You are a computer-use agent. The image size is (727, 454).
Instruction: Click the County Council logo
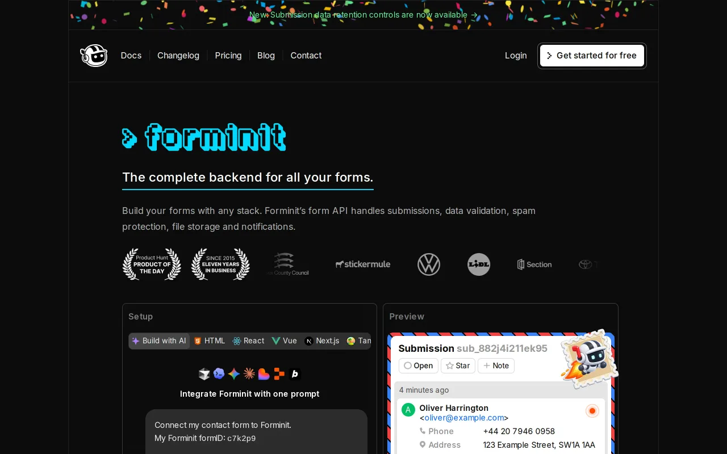point(288,264)
